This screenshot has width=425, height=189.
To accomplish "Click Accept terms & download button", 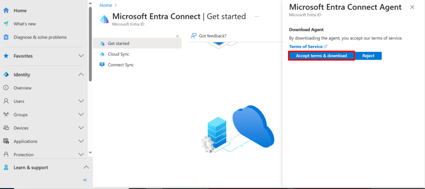I will click(321, 56).
